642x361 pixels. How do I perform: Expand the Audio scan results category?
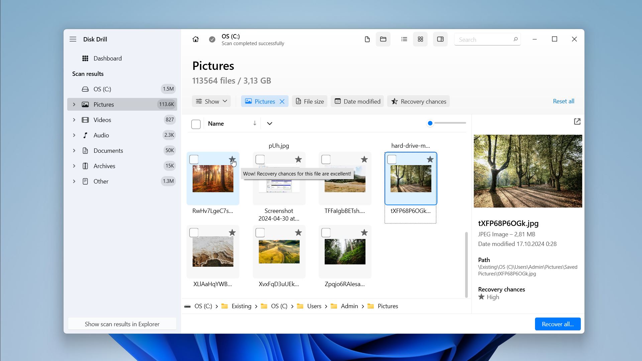pyautogui.click(x=74, y=135)
